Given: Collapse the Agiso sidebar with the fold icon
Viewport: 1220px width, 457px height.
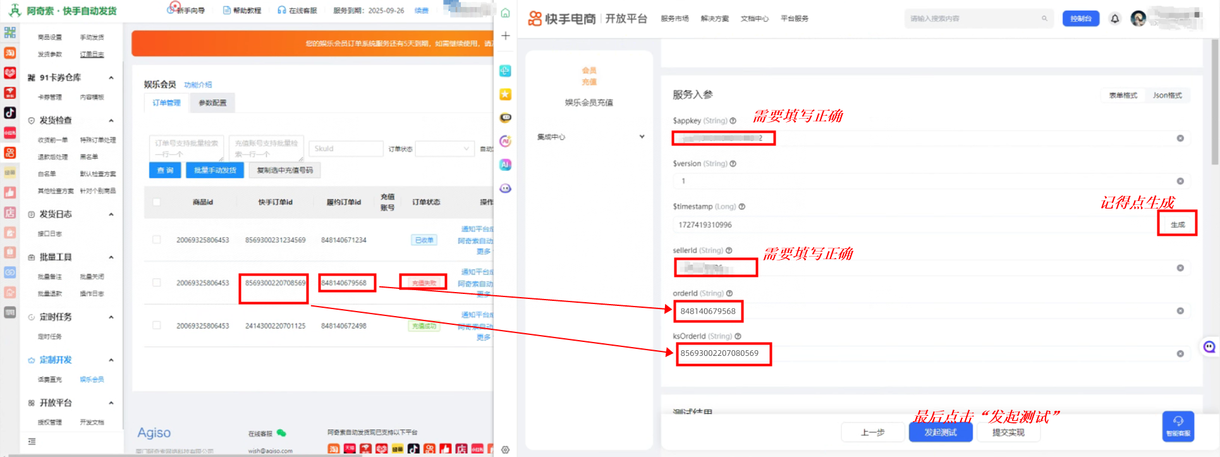Looking at the screenshot, I should pos(32,441).
